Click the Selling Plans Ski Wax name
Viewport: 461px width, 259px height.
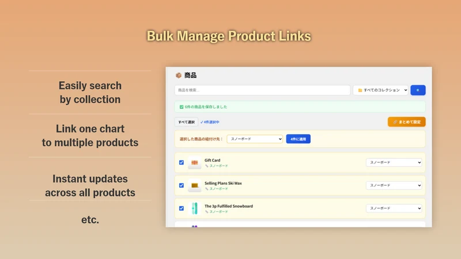pos(223,183)
